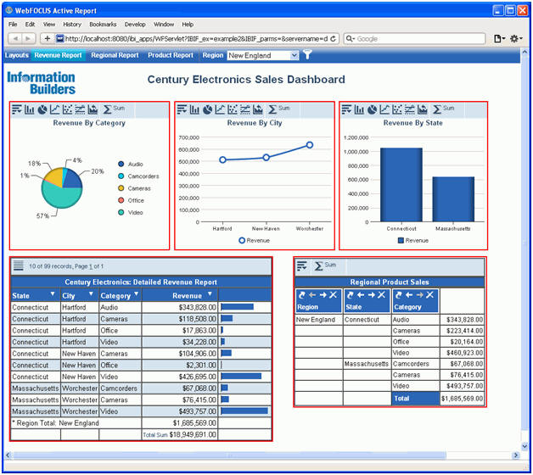533x475 pixels.
Task: Open advanced chart tool in Revenue By Category
Action: click(93, 109)
